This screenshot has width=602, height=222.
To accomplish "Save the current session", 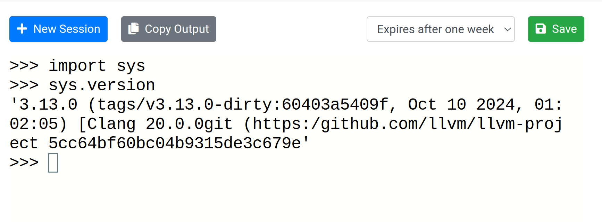I will [556, 29].
